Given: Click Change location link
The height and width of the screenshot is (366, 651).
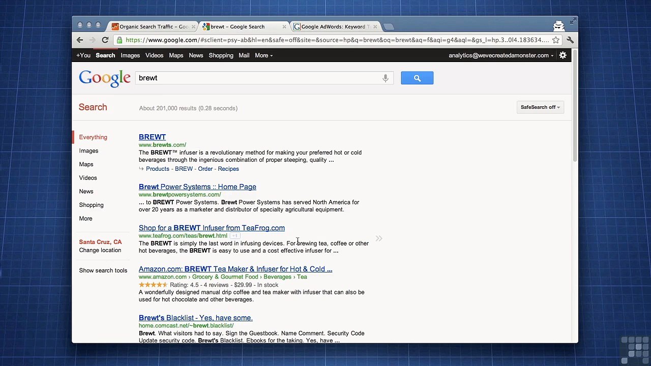Looking at the screenshot, I should pos(100,250).
